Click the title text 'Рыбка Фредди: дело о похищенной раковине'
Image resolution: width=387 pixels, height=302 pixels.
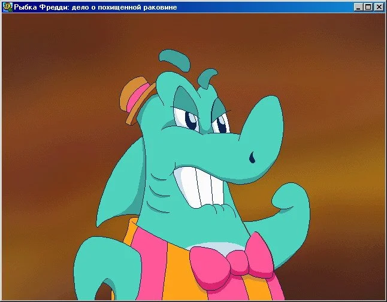95,7
